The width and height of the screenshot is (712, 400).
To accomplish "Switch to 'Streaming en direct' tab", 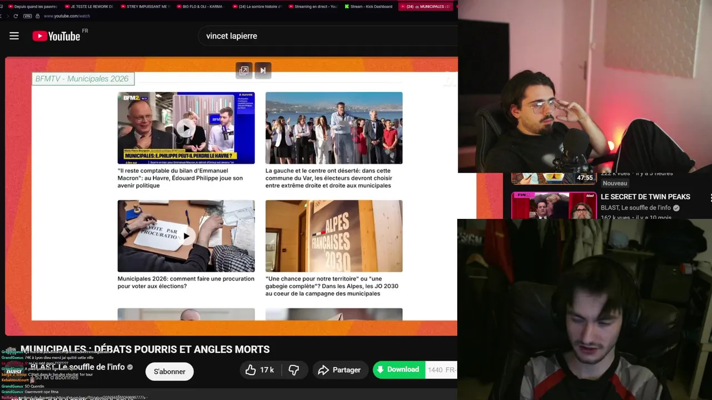I will coord(313,7).
